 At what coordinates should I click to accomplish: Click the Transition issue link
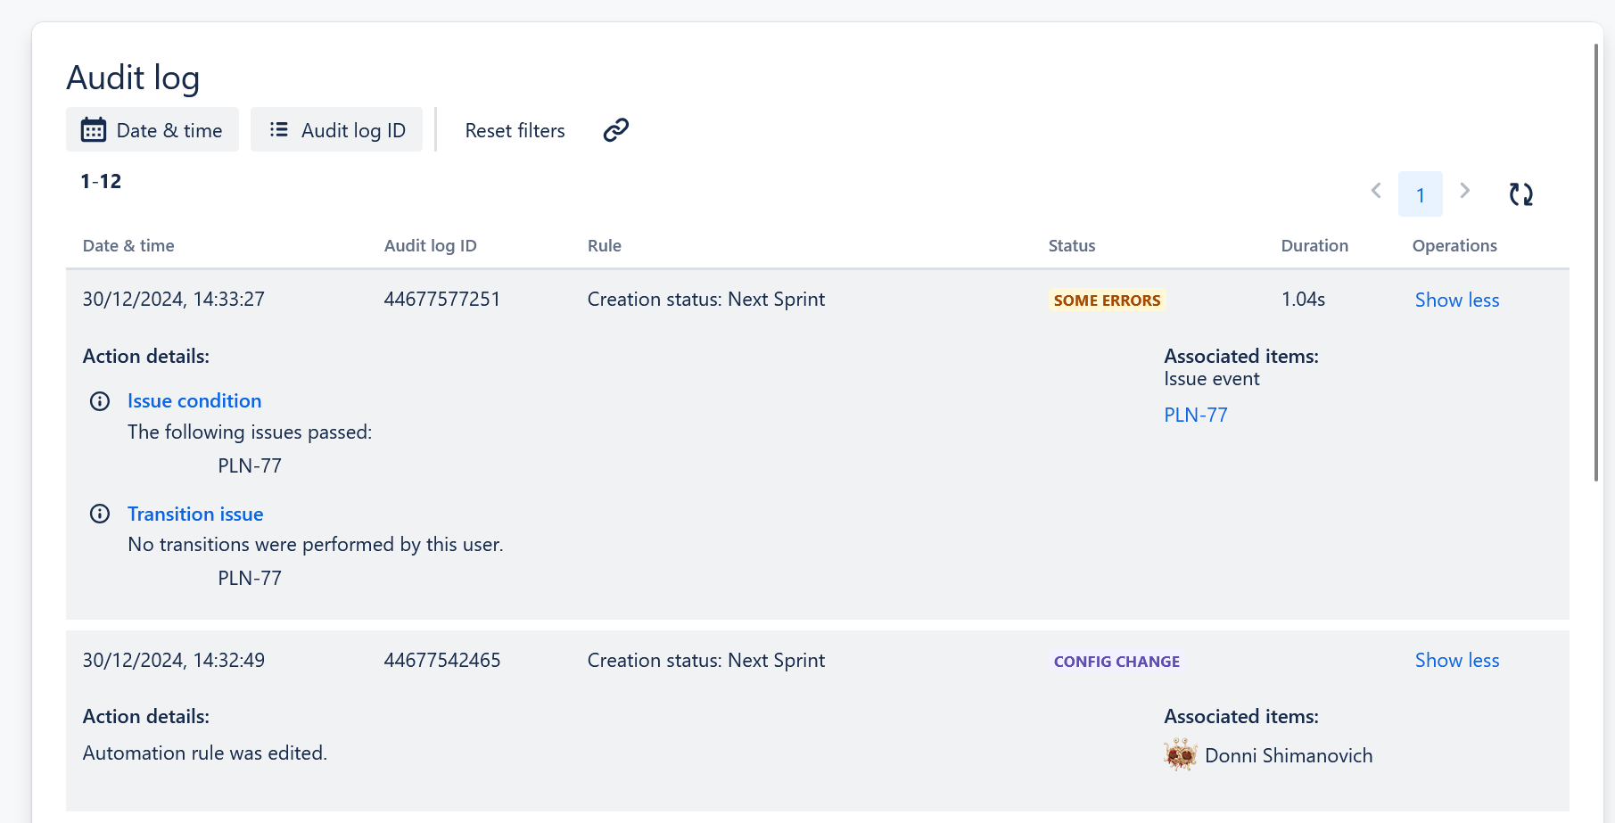point(195,514)
